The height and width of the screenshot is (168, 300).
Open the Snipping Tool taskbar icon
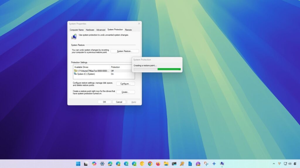click(206, 164)
